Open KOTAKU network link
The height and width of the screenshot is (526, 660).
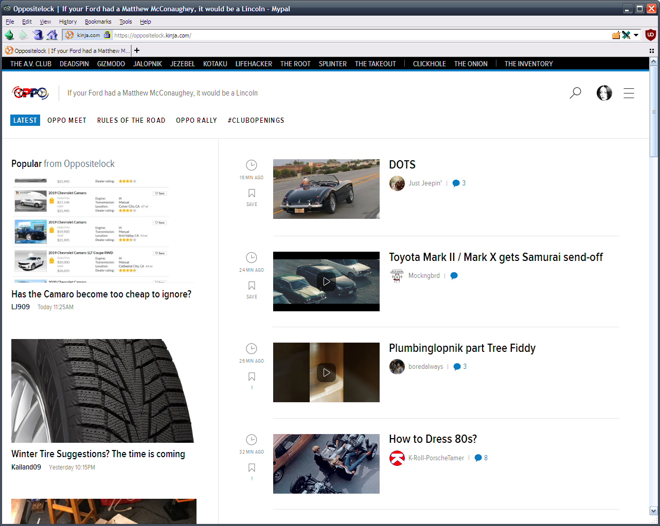[x=215, y=64]
